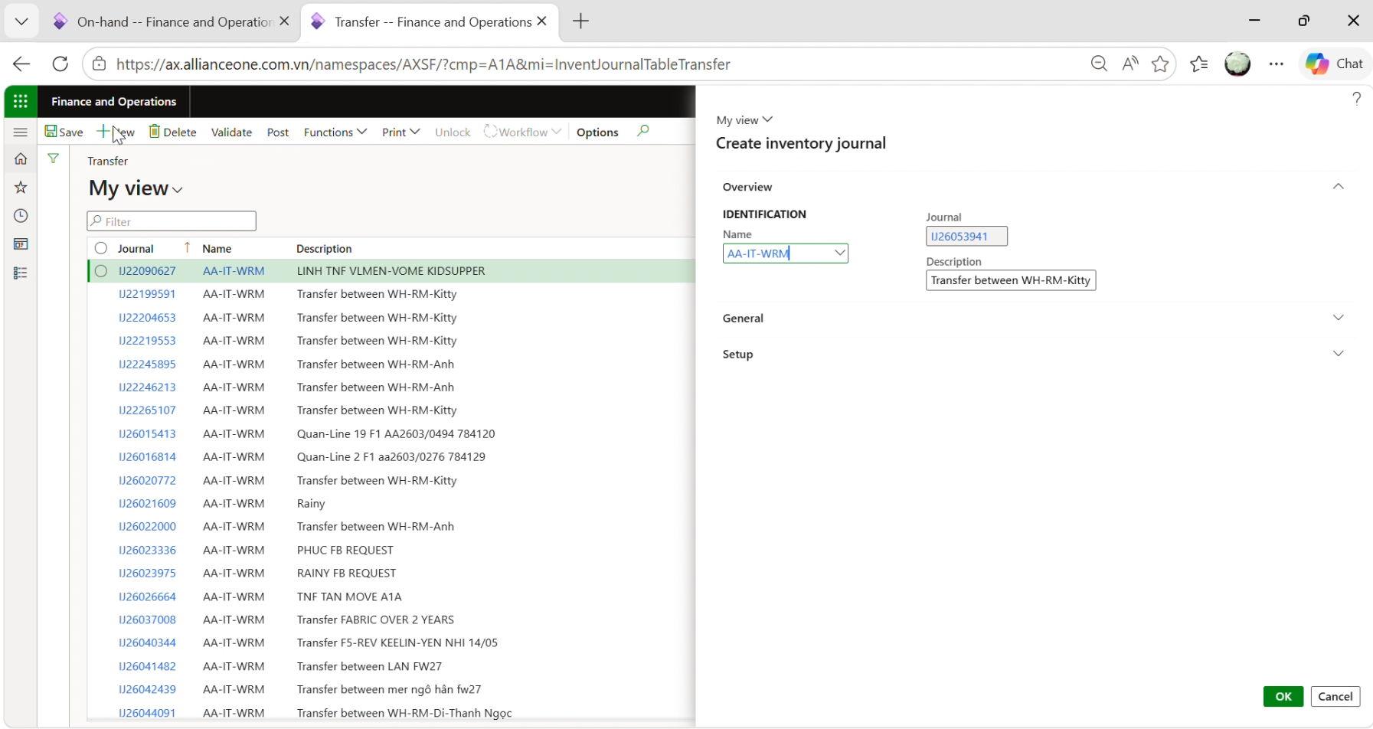Click the Cancel button
The height and width of the screenshot is (729, 1373).
1335,696
